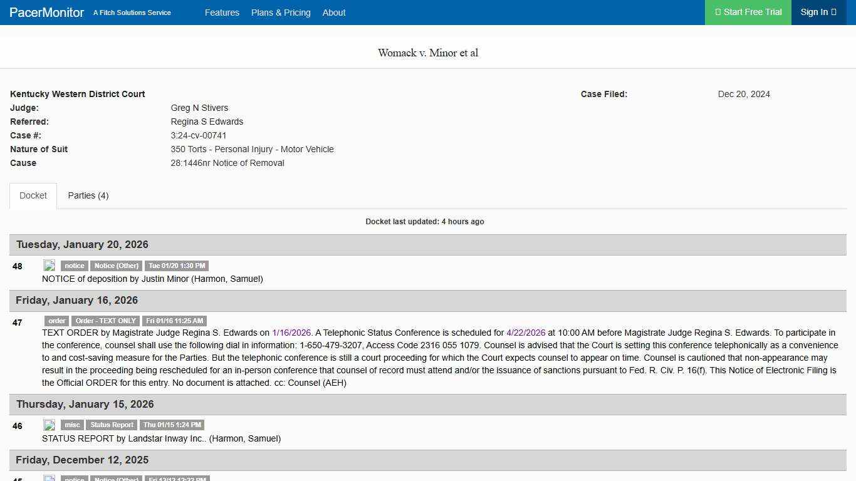Open the document icon beside the Status Report entry
856x481 pixels.
click(50, 425)
